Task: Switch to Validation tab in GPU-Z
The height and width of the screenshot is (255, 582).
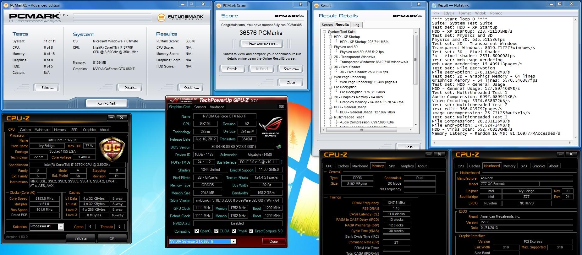Action: 217,107
